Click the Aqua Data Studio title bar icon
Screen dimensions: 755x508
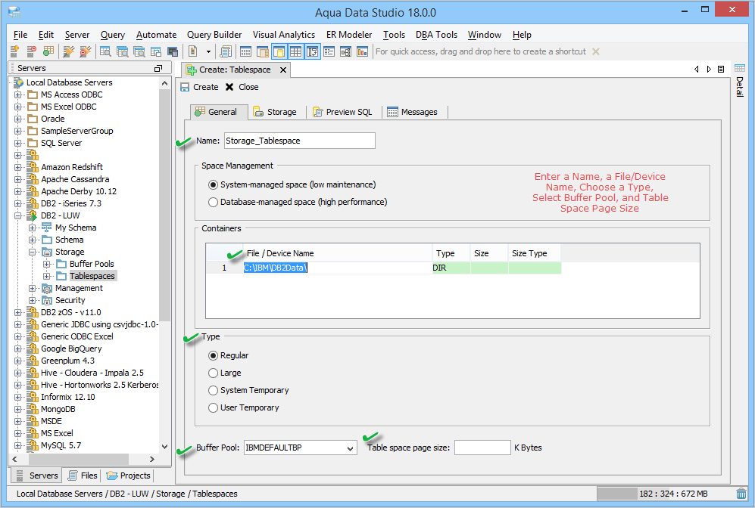click(14, 12)
